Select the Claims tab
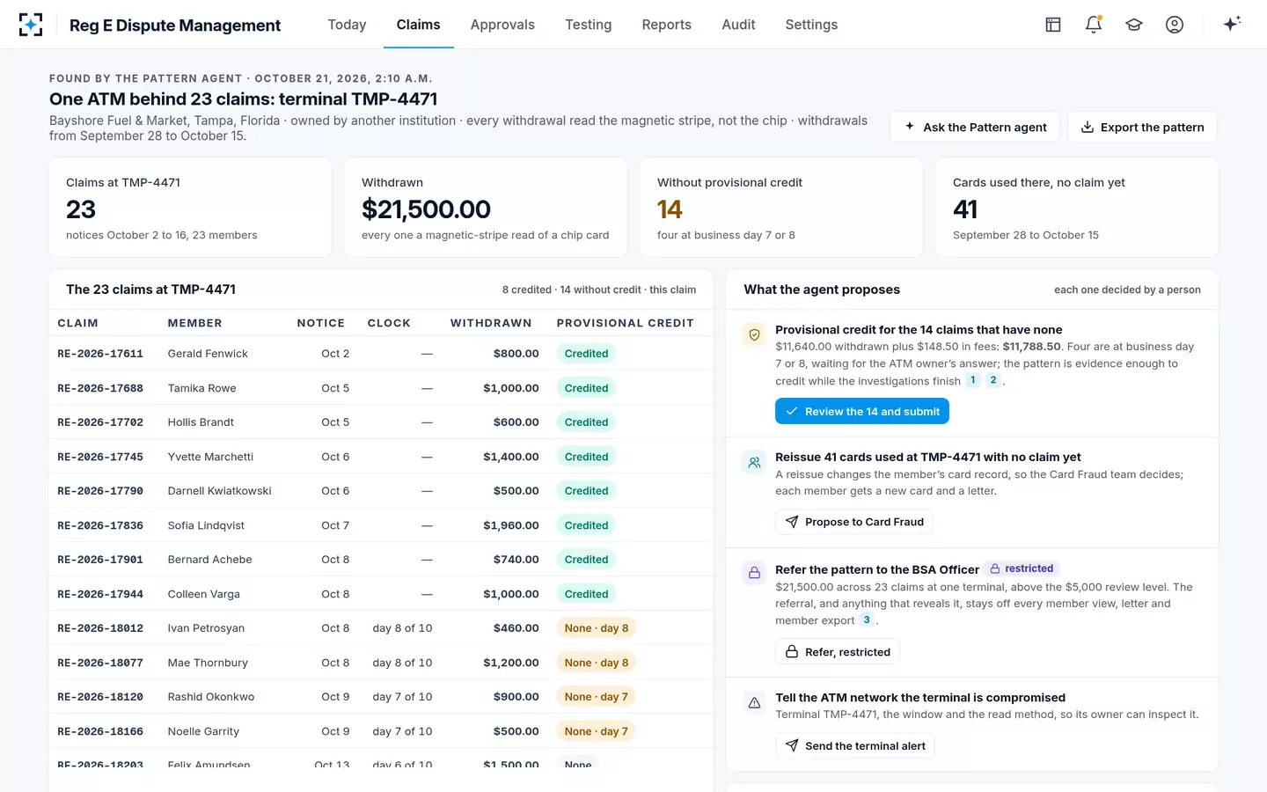 pyautogui.click(x=418, y=25)
